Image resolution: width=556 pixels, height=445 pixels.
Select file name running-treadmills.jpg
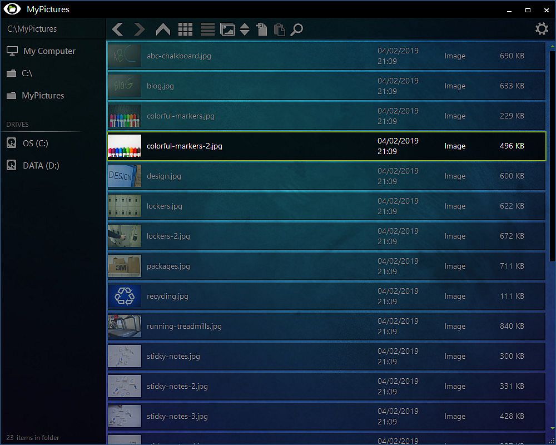pyautogui.click(x=184, y=326)
